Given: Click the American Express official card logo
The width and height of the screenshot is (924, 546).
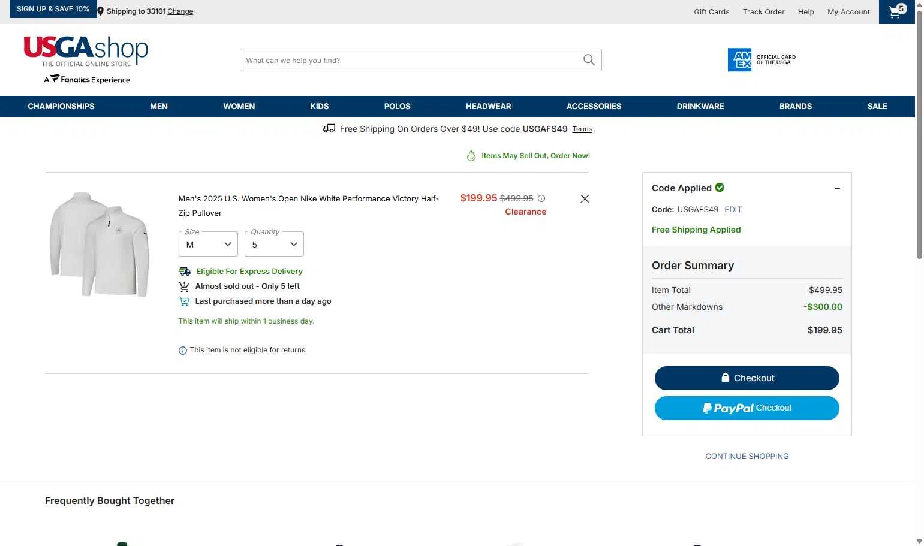Looking at the screenshot, I should (x=762, y=60).
